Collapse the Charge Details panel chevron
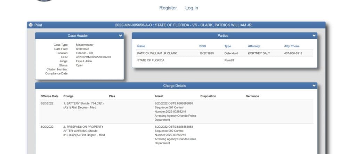The height and width of the screenshot is (154, 356). coord(314,86)
